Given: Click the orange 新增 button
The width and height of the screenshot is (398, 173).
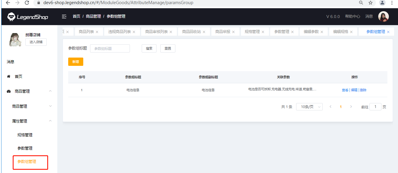Looking at the screenshot, I should click(76, 62).
